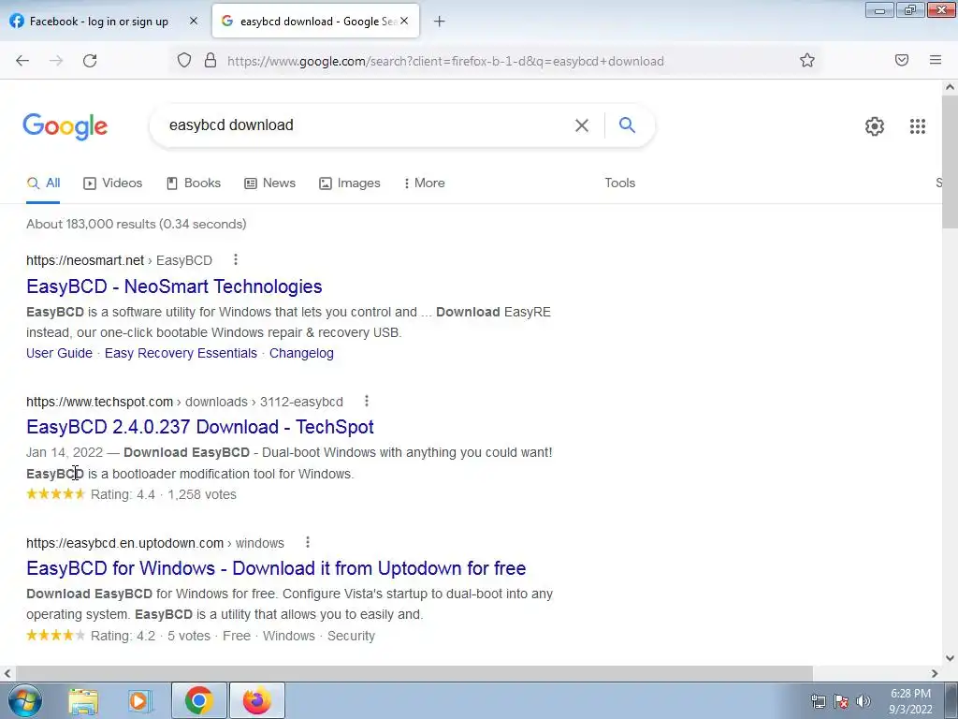The image size is (958, 719).
Task: Open the Firefox application menu
Action: click(x=936, y=60)
